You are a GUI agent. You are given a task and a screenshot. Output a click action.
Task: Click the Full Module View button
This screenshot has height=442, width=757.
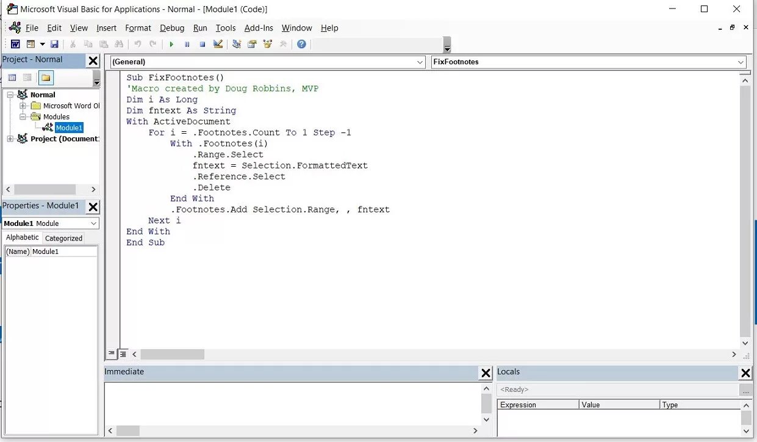(x=123, y=353)
